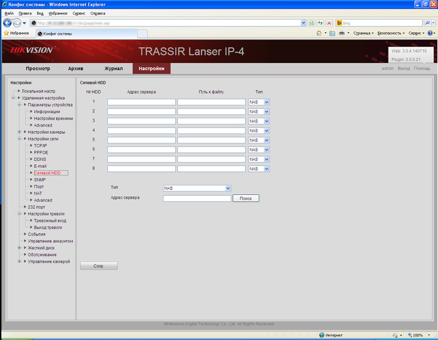Click the Поиск button

click(x=246, y=199)
